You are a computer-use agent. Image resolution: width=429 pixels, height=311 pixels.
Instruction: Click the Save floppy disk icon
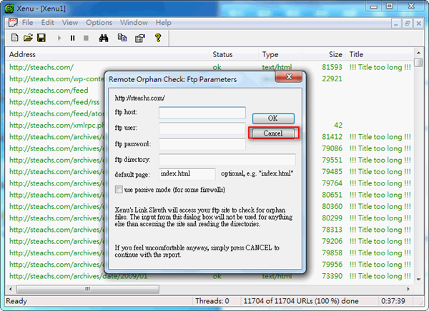tap(41, 38)
